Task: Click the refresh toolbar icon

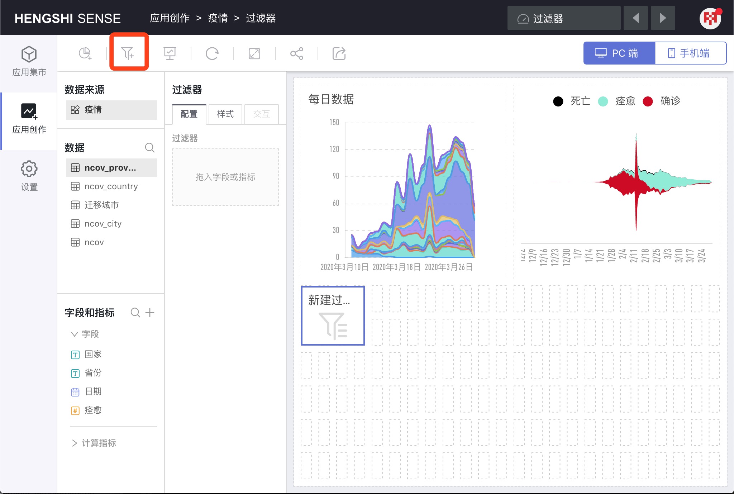Action: (x=212, y=53)
